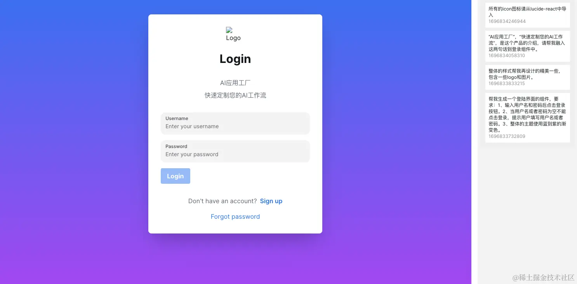Click the Don't have an account? text

(x=222, y=201)
